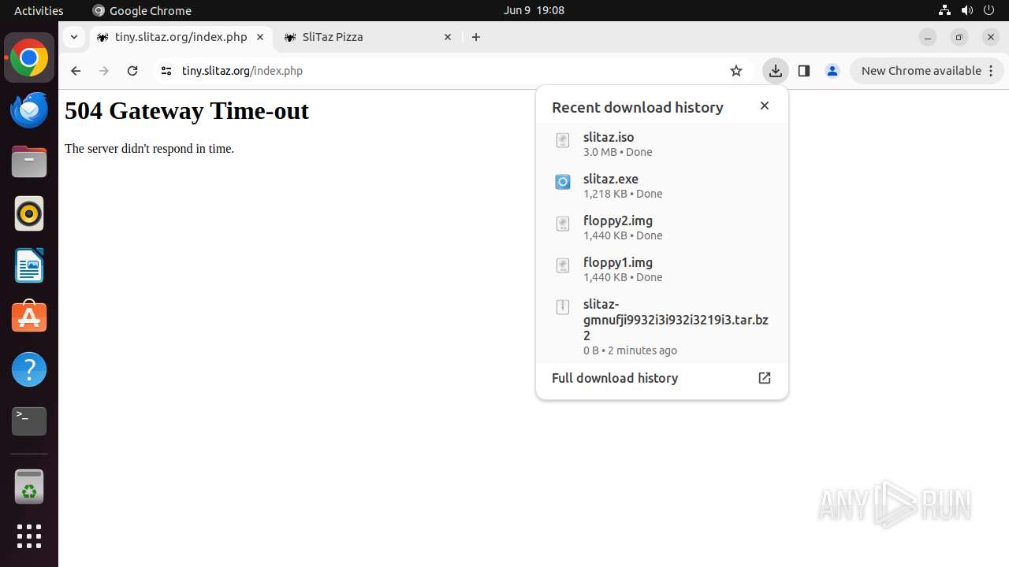
Task: Click the slitaz.iso file icon
Action: (x=563, y=140)
